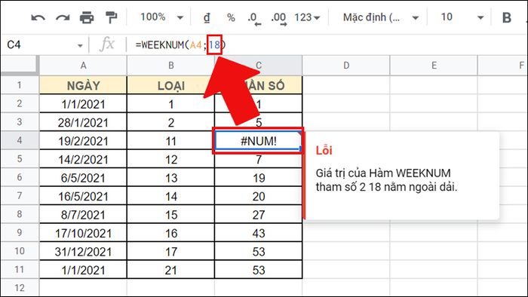Select cell with date 16/5/2021
The width and height of the screenshot is (528, 297).
point(83,196)
